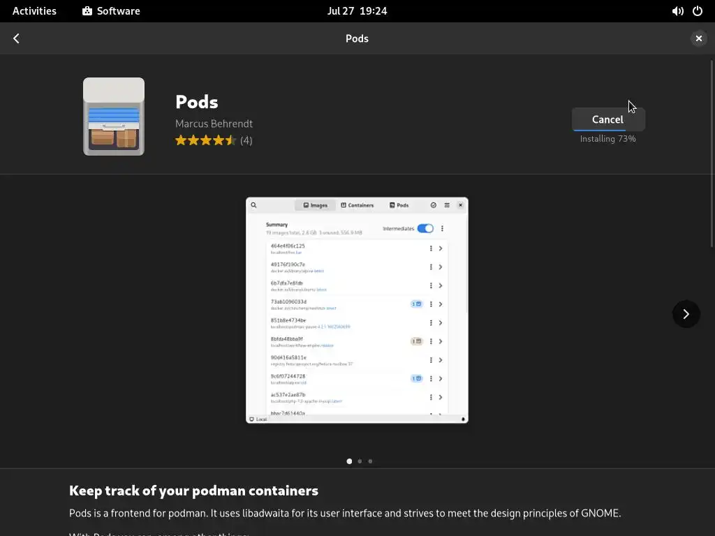
Task: Click the heading Keep track of your podman containers
Action: point(194,491)
